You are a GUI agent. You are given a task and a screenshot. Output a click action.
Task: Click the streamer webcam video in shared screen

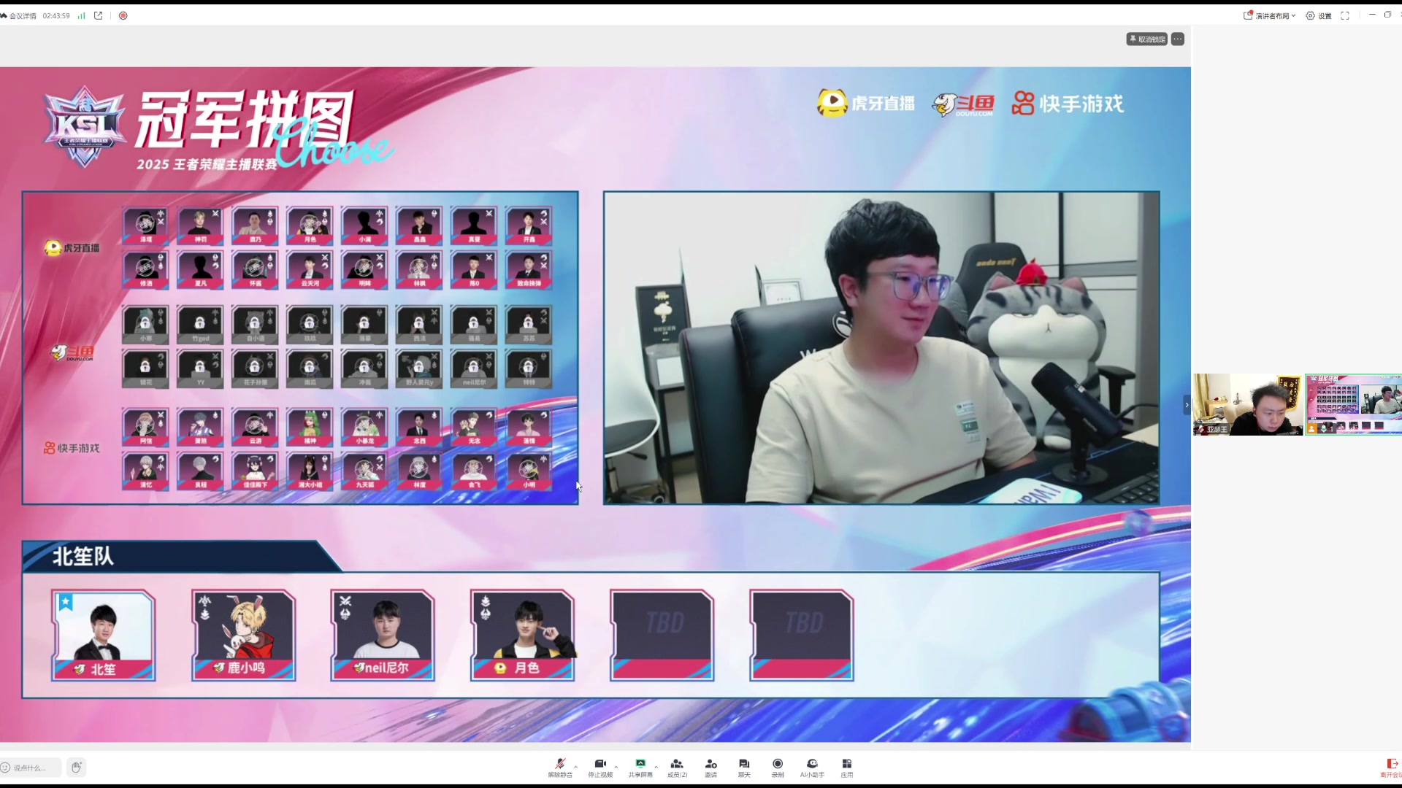(x=881, y=348)
